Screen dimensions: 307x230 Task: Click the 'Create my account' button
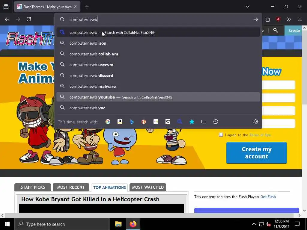tap(257, 153)
